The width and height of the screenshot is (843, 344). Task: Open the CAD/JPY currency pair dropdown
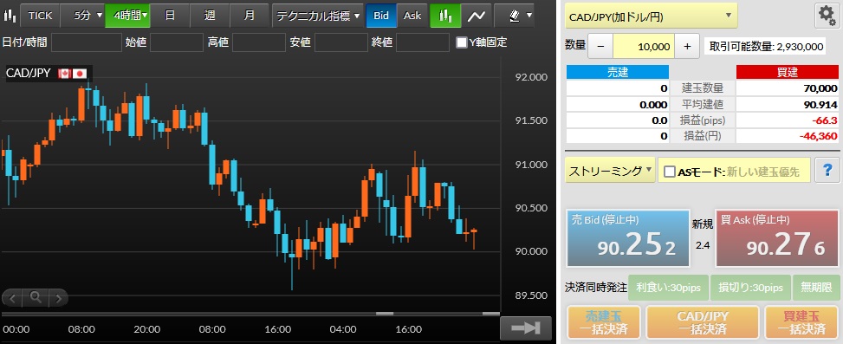(x=651, y=16)
